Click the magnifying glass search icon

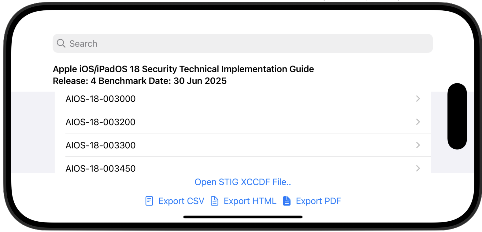pyautogui.click(x=61, y=43)
